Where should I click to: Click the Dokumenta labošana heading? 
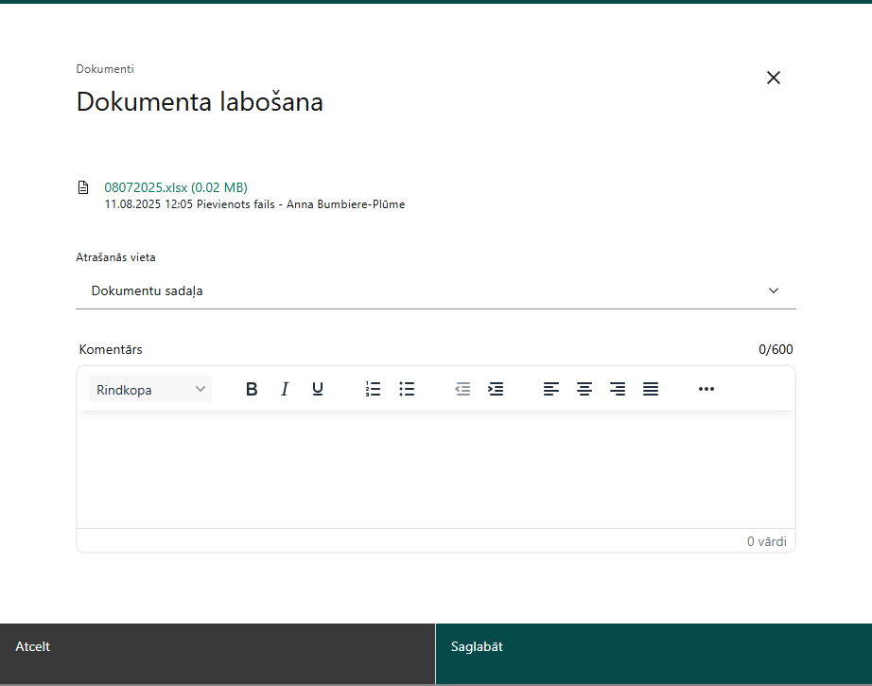click(200, 102)
